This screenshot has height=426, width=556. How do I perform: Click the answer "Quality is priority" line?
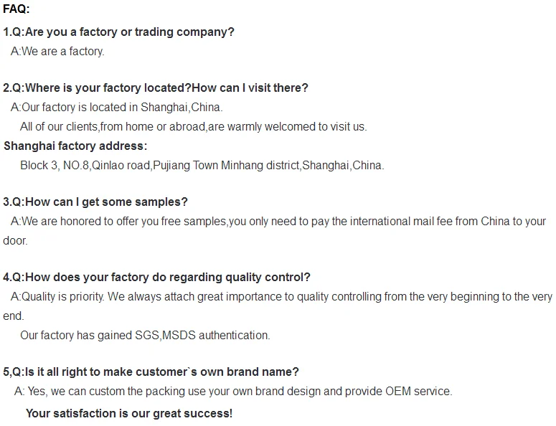(x=281, y=297)
